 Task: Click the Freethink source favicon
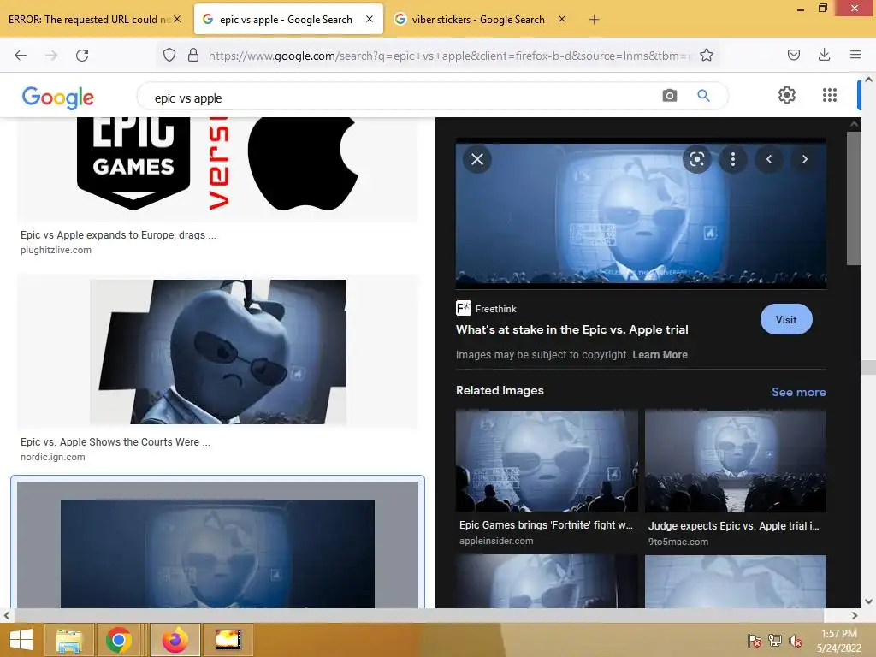tap(463, 308)
